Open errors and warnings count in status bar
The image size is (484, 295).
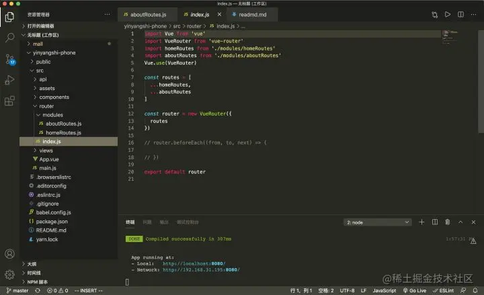click(57, 291)
